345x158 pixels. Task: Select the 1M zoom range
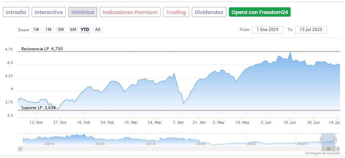(48, 30)
